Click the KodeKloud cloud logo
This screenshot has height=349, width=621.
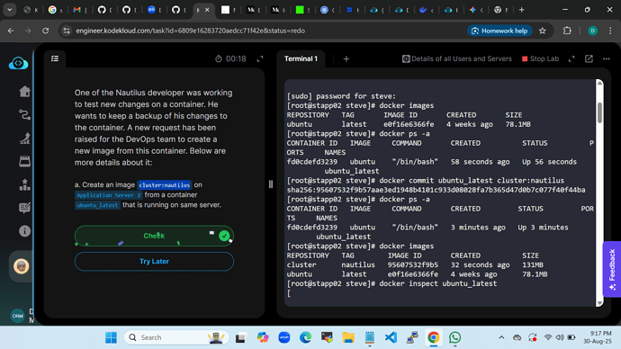(x=18, y=63)
